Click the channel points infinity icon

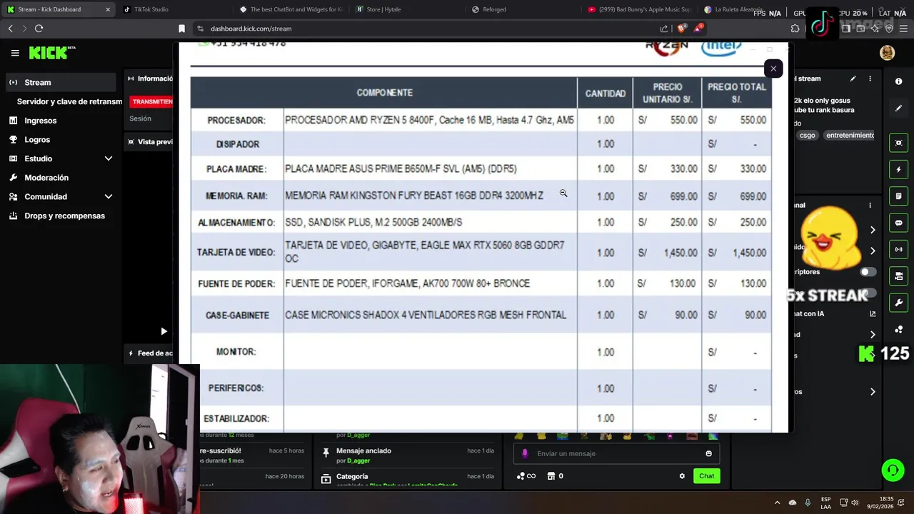coord(527,476)
